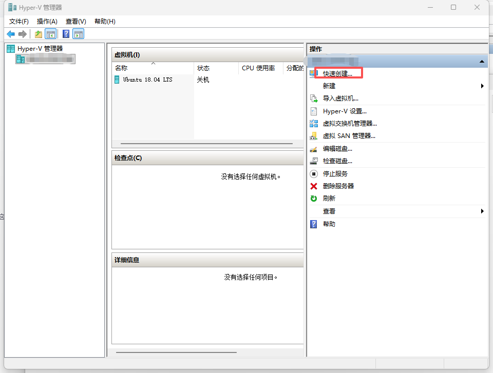This screenshot has width=493, height=373.
Task: Click 新建 action label
Action: tap(329, 86)
